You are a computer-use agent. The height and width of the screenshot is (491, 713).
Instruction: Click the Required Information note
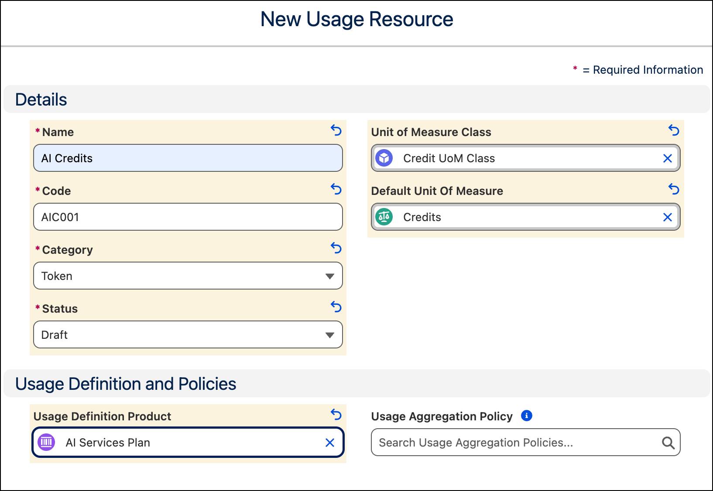click(638, 70)
